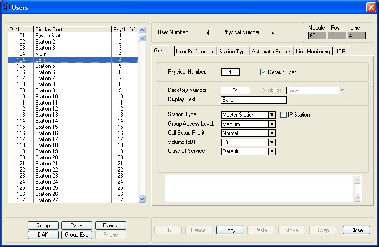Expand the Volume (dB) dropdown

(272, 142)
